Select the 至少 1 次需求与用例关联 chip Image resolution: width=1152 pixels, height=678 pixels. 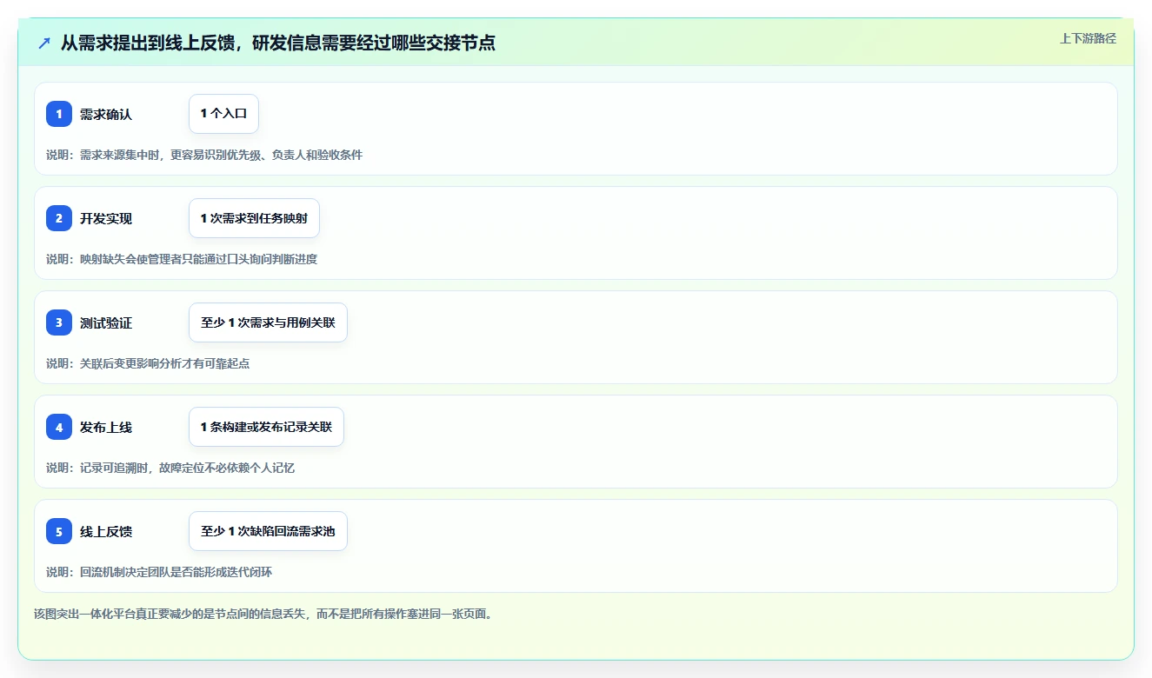tap(268, 322)
